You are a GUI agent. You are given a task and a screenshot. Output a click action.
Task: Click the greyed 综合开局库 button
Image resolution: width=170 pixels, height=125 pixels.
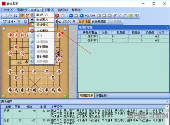[x=115, y=21]
